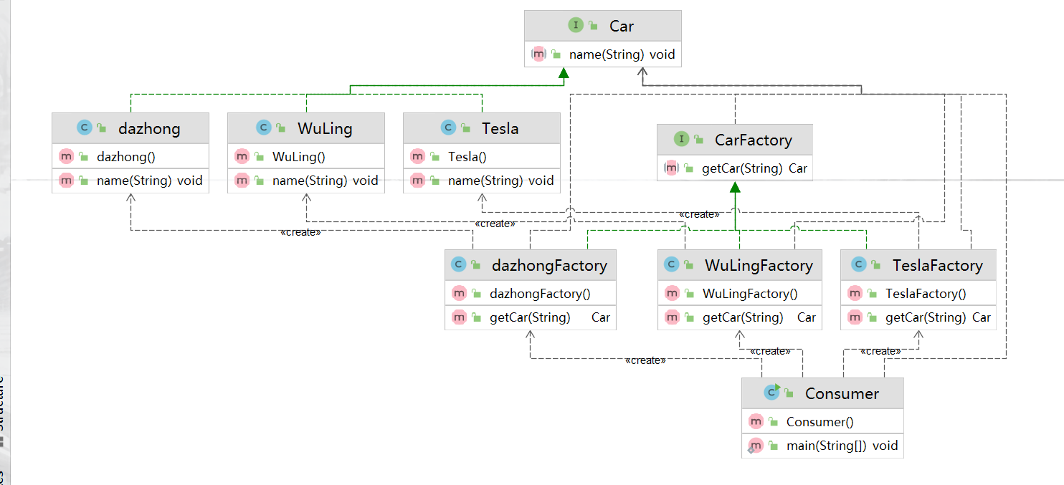Click «create» label under dazhong class

point(300,232)
